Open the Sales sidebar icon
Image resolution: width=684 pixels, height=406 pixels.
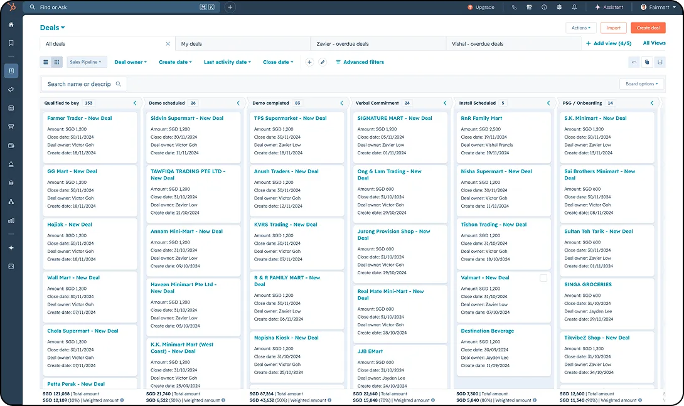11,127
